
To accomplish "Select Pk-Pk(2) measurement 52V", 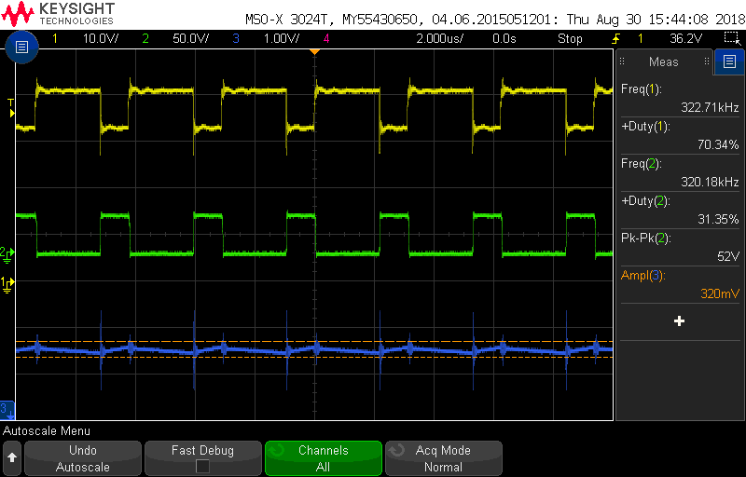I will pyautogui.click(x=680, y=247).
